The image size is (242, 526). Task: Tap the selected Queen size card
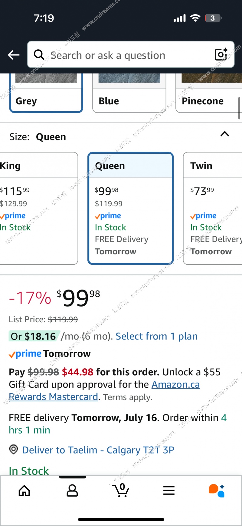point(130,208)
